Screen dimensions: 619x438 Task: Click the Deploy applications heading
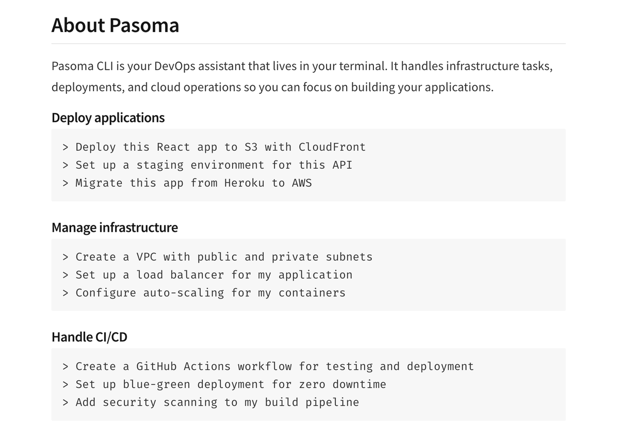point(108,118)
